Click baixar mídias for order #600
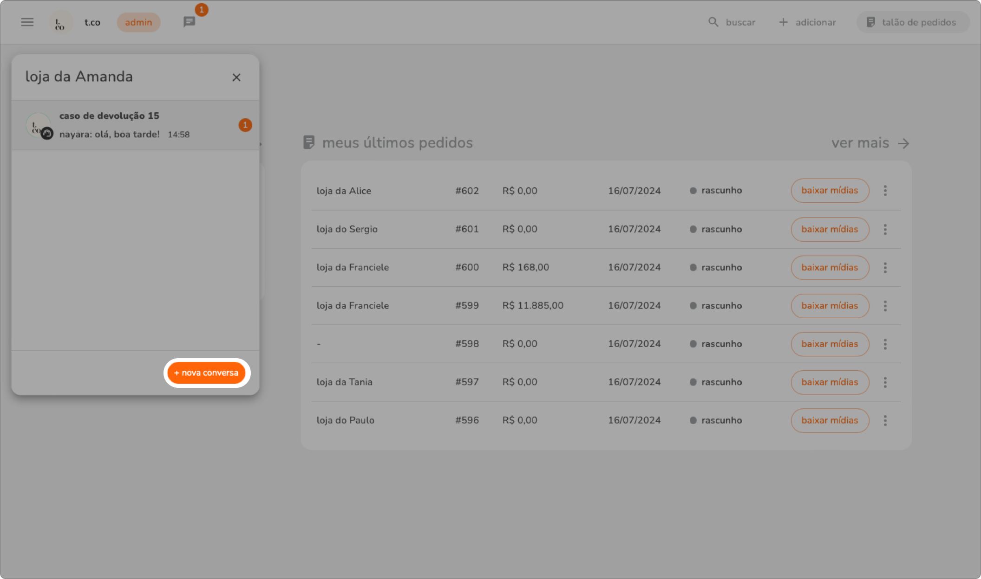The height and width of the screenshot is (579, 981). pos(830,268)
